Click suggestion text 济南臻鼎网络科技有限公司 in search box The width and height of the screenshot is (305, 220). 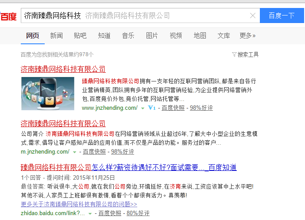pyautogui.click(x=127, y=15)
